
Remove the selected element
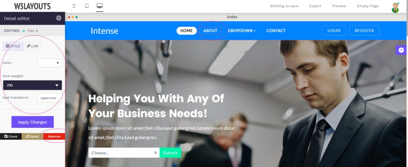point(54,136)
